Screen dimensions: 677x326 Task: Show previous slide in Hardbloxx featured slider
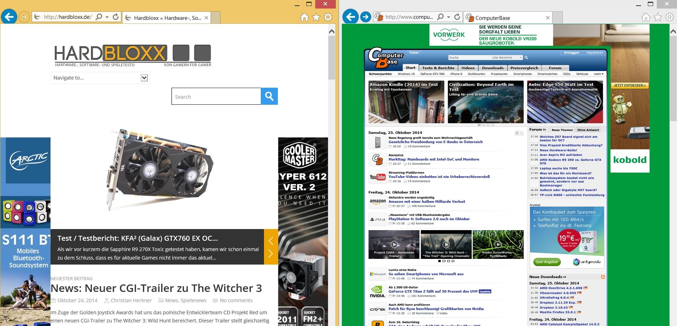pos(271,241)
